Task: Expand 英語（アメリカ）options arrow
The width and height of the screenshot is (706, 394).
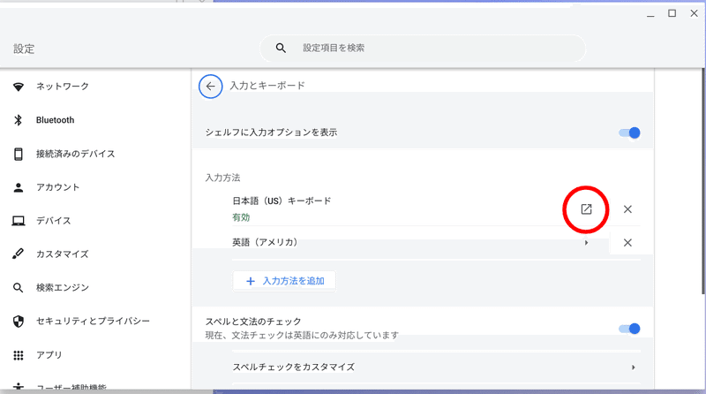Action: (x=586, y=243)
